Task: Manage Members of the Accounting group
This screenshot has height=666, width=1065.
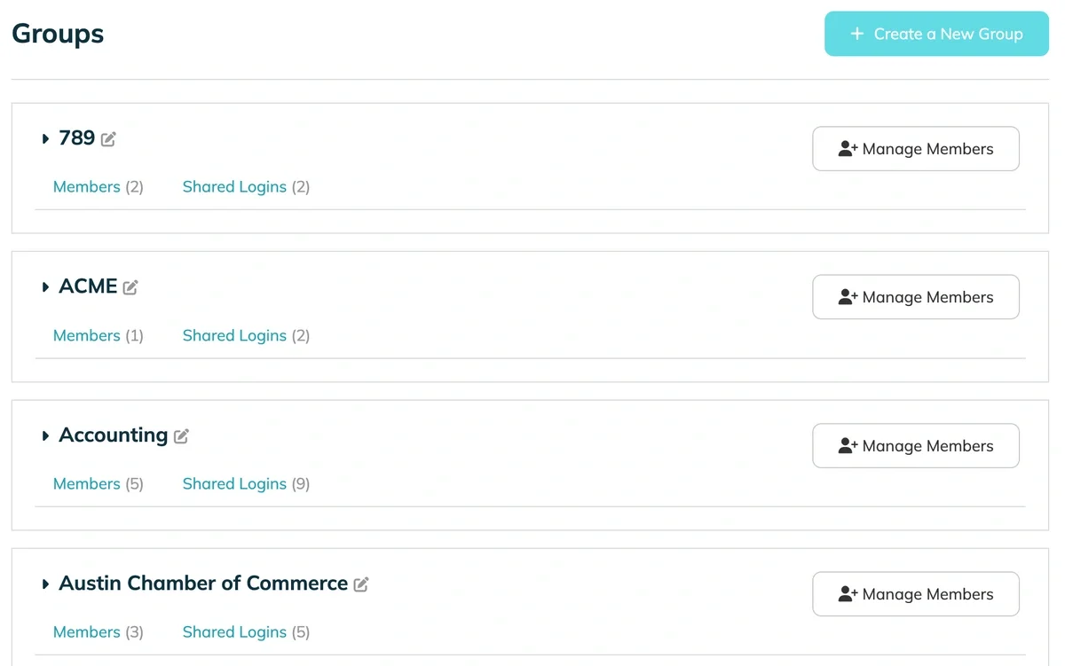Action: [x=915, y=446]
